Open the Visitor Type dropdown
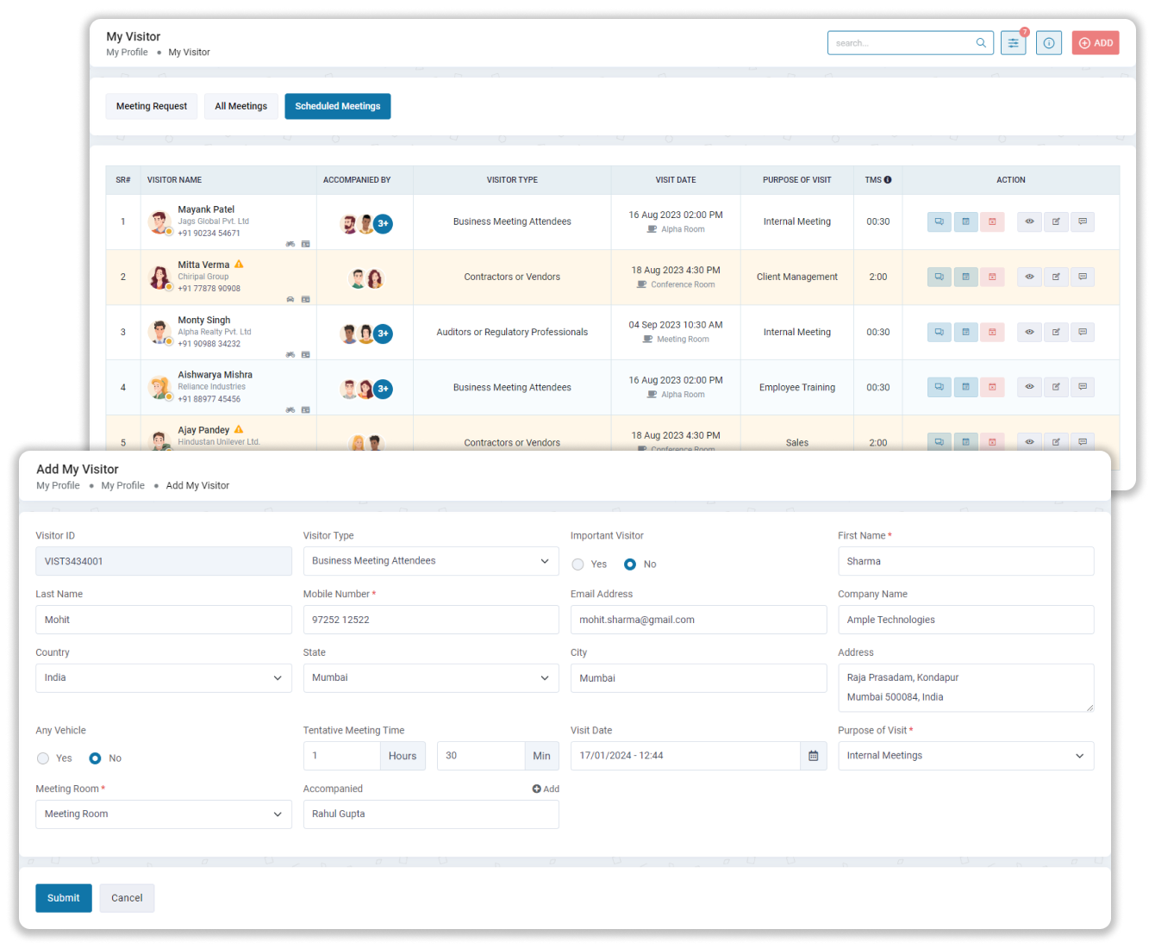The height and width of the screenshot is (948, 1155). (x=430, y=561)
